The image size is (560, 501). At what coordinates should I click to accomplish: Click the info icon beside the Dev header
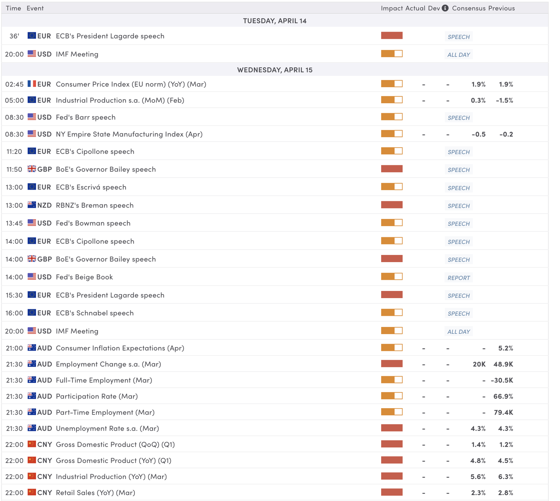pyautogui.click(x=445, y=8)
